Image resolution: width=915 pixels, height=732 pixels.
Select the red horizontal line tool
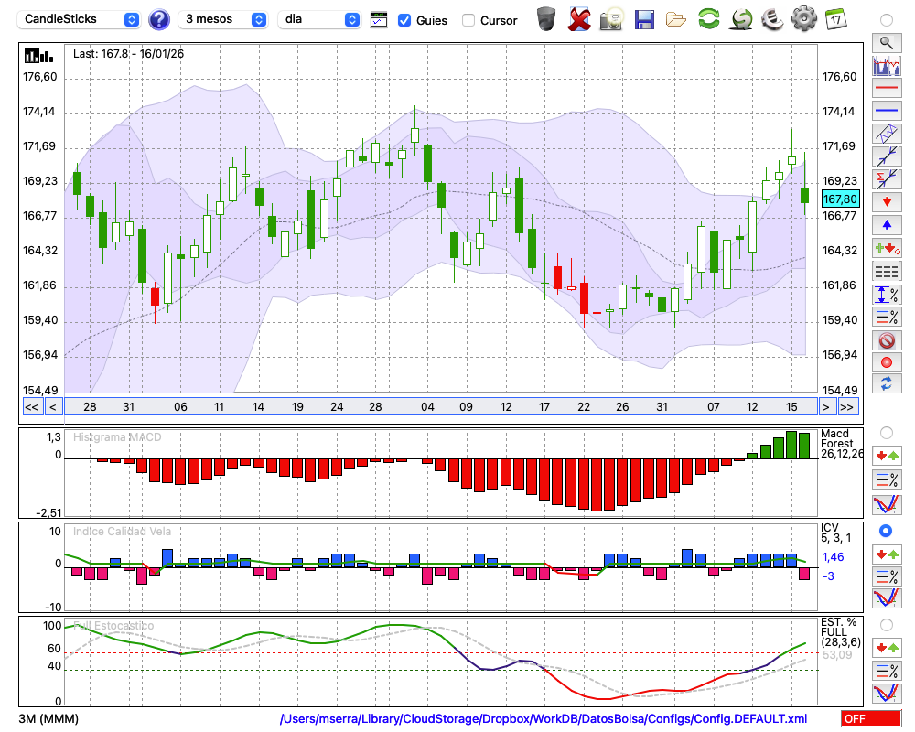(886, 88)
